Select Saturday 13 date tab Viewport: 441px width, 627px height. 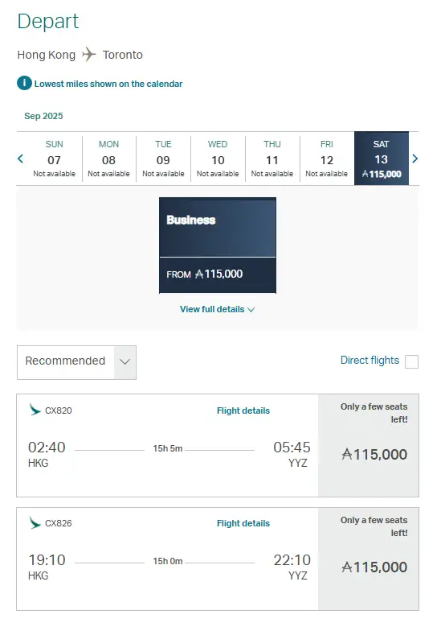pos(381,159)
